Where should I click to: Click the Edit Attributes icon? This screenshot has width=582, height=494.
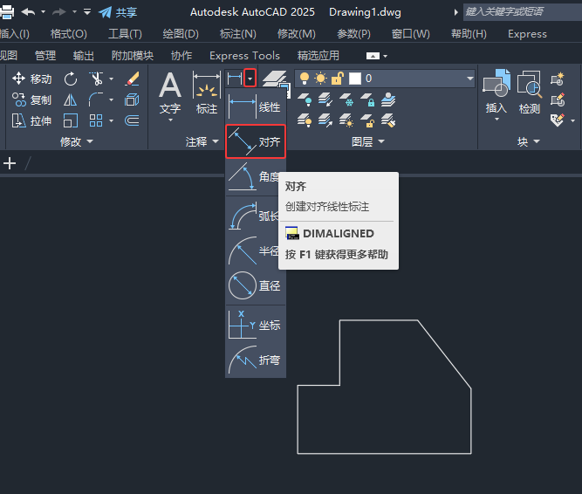tap(558, 120)
